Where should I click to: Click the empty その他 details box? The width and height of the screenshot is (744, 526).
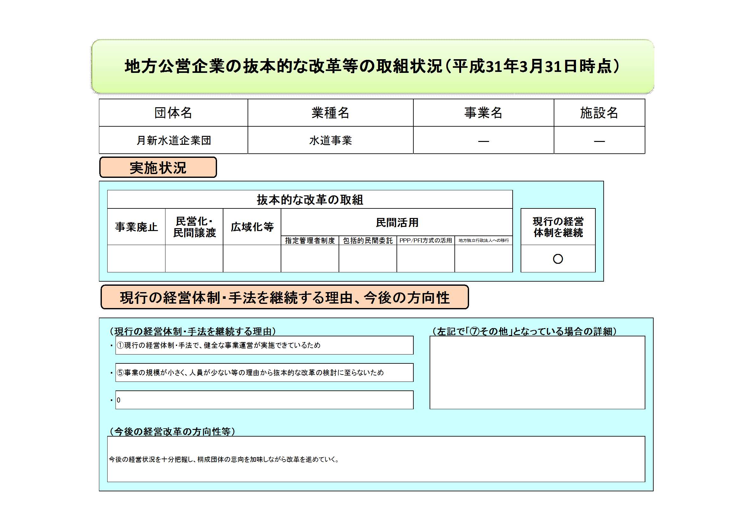(537, 373)
